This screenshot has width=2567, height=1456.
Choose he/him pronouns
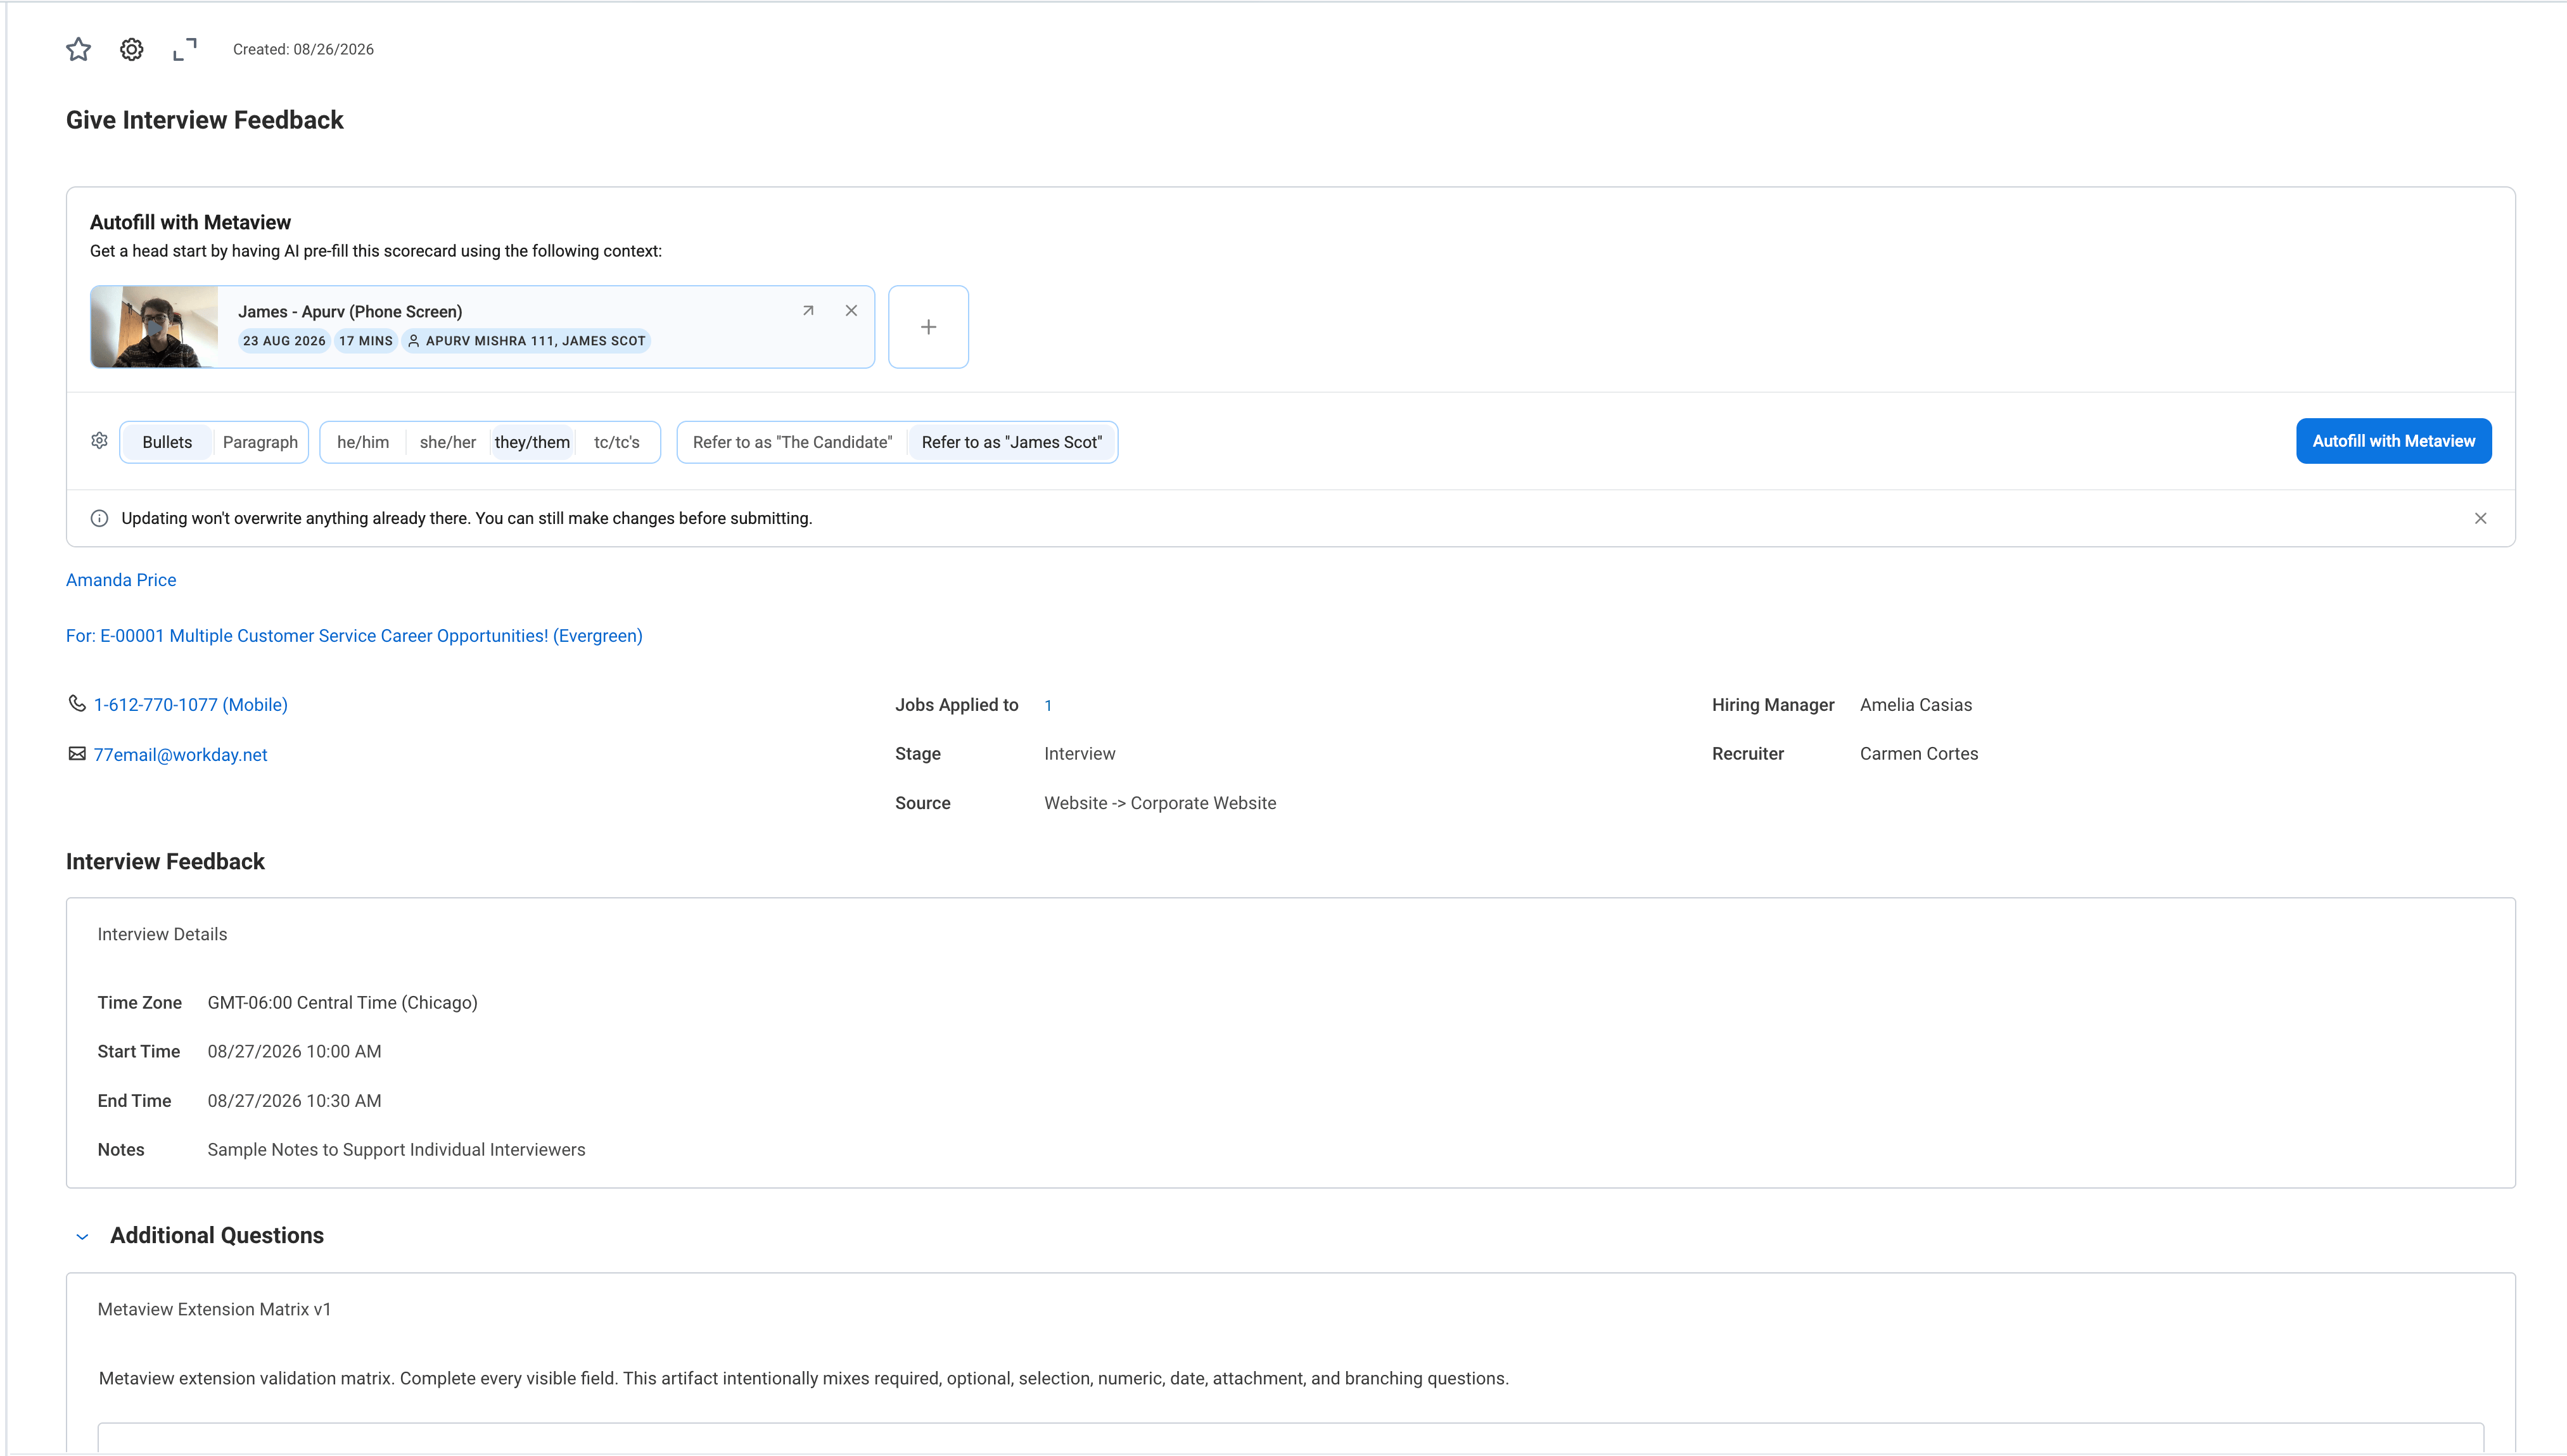tap(363, 442)
